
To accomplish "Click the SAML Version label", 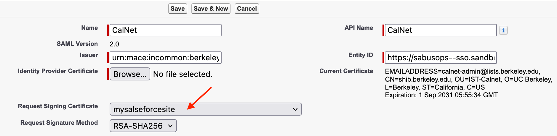I will tap(77, 44).
